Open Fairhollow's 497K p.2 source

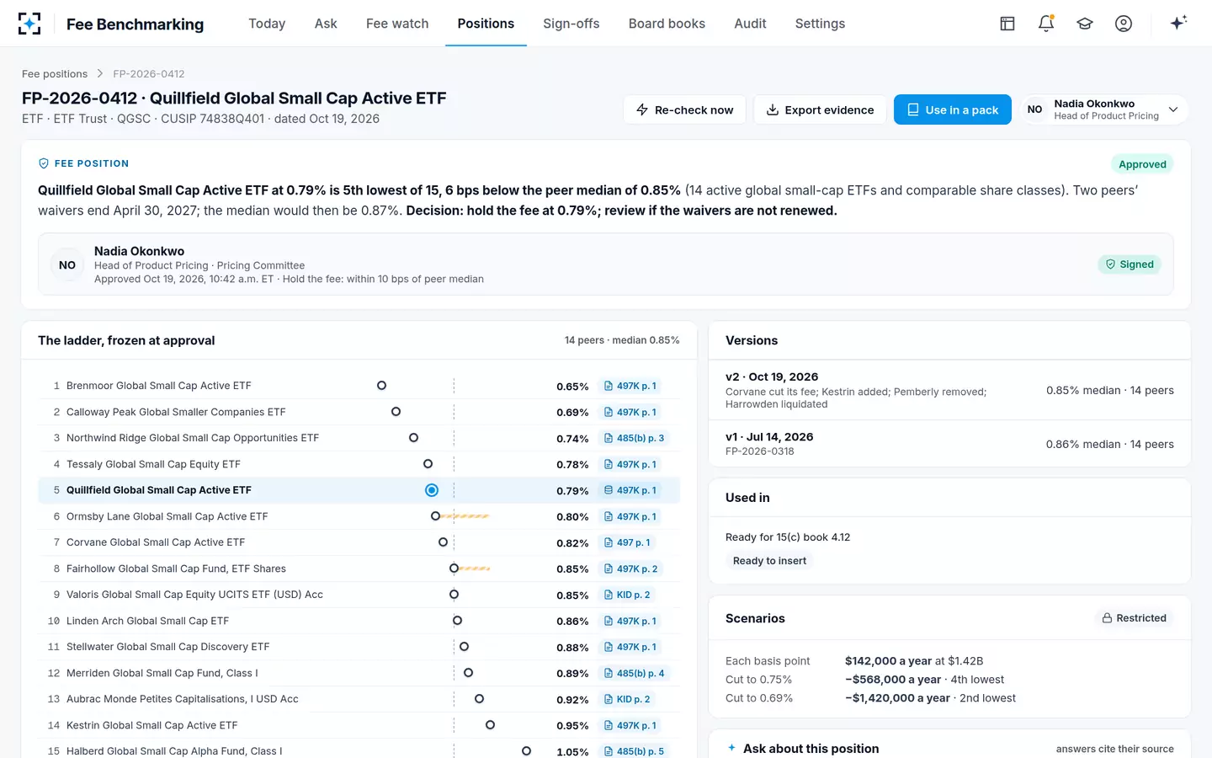pyautogui.click(x=631, y=568)
